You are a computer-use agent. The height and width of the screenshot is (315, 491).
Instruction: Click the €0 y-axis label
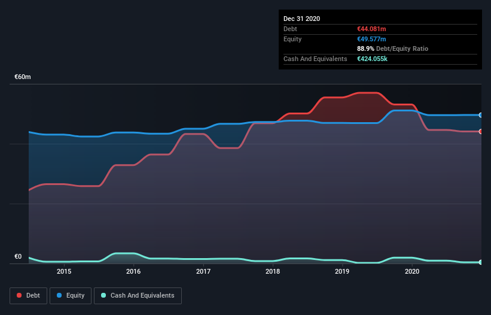pos(18,256)
